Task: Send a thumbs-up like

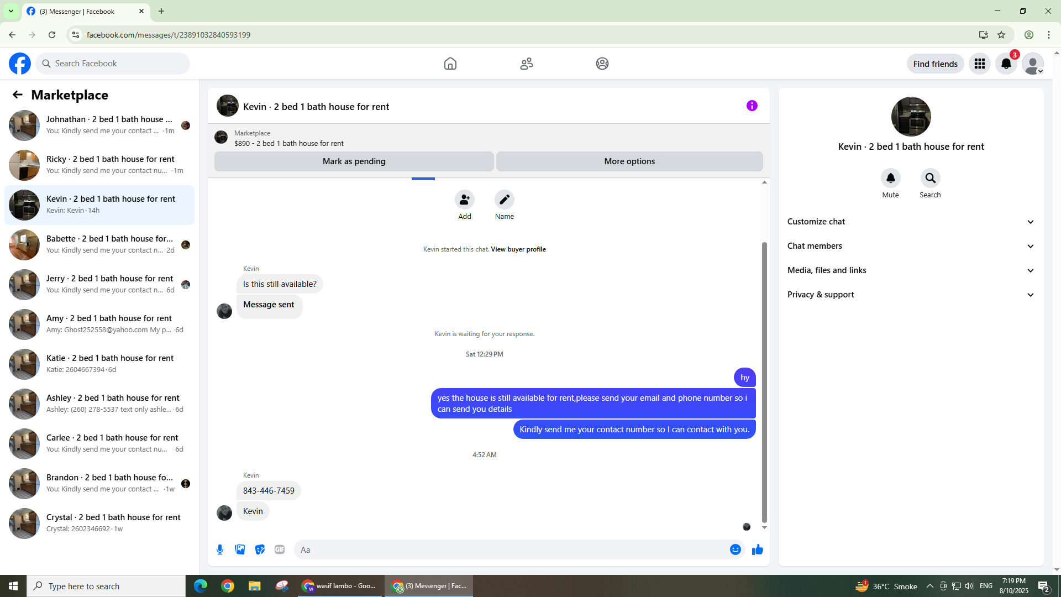Action: click(758, 549)
